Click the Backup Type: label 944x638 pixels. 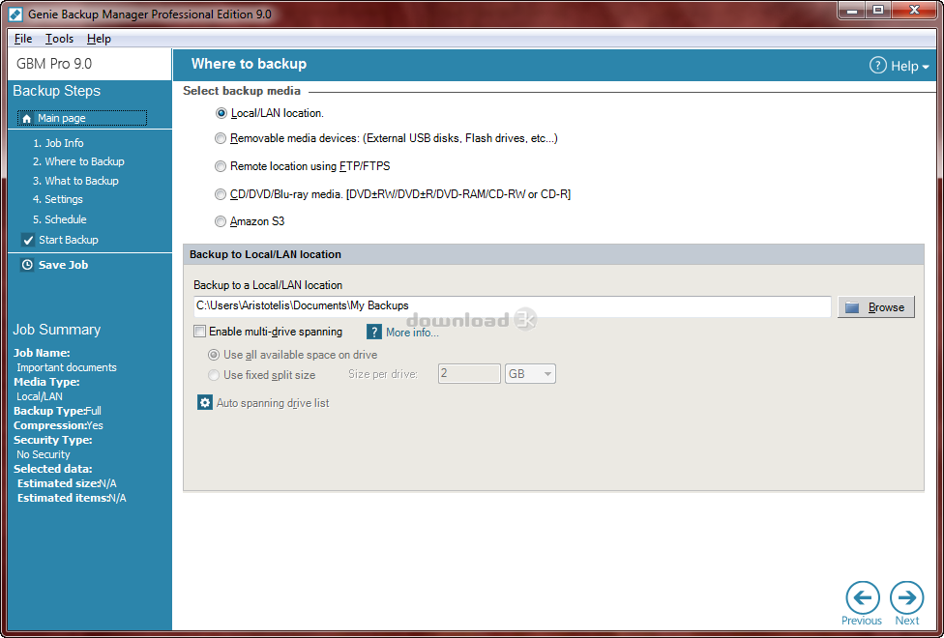(x=49, y=411)
